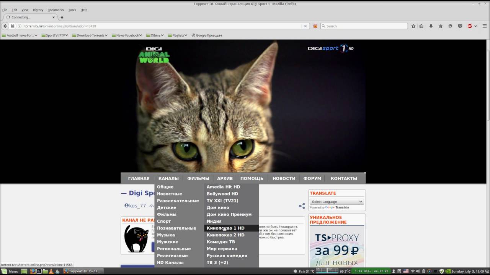Select Спорт channel category
Screen dimensions: 490x275
point(164,221)
